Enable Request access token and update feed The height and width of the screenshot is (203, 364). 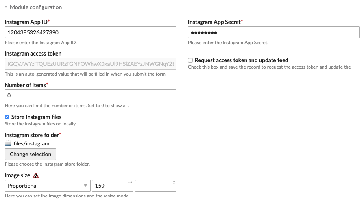[190, 60]
